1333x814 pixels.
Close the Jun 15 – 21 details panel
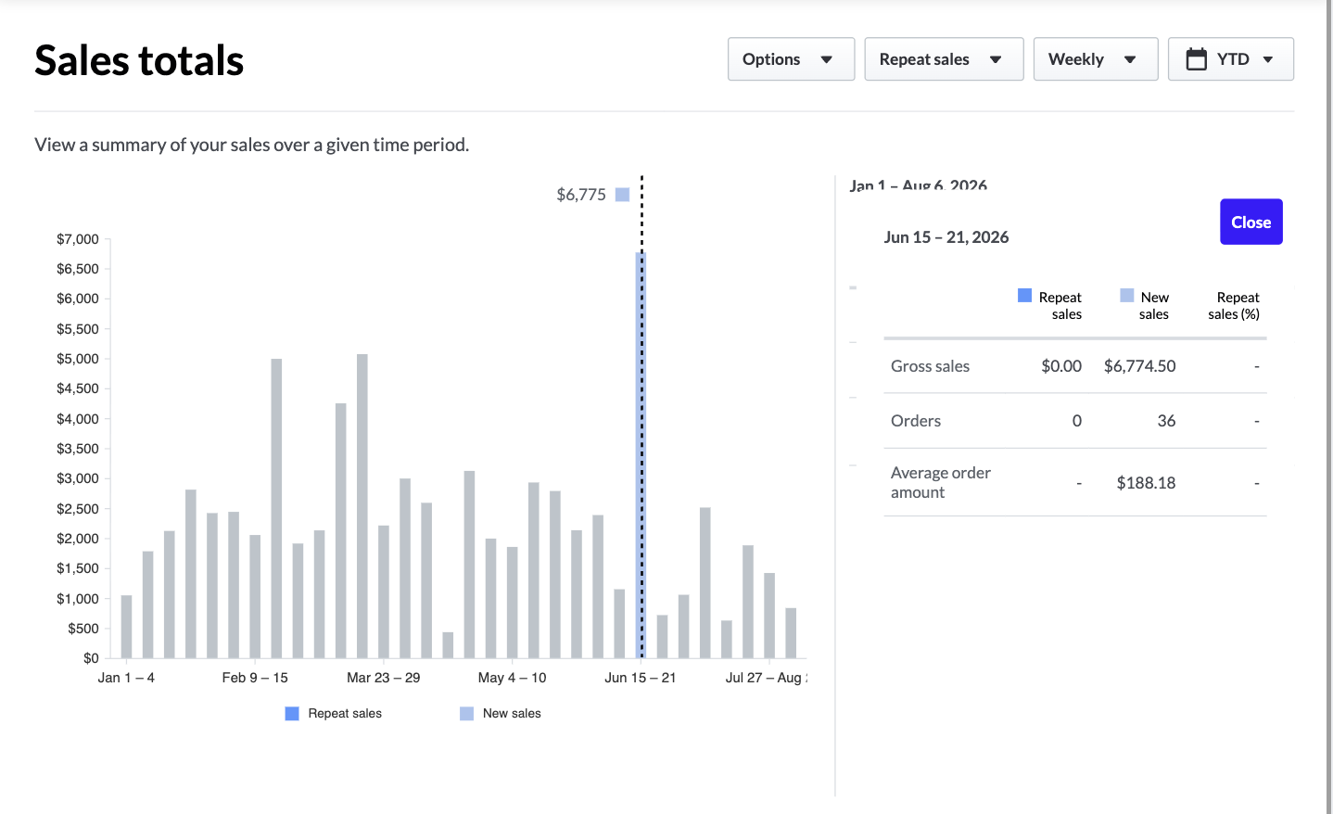(1250, 222)
